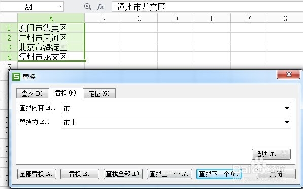Click the WPS spreadsheet icon in dialog title
This screenshot has width=303, height=189.
pos(16,77)
